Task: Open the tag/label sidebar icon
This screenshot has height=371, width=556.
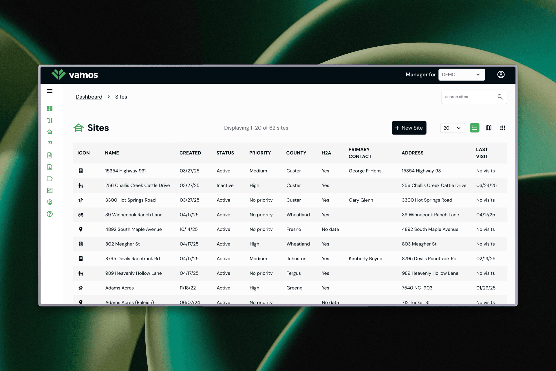Action: coord(50,179)
